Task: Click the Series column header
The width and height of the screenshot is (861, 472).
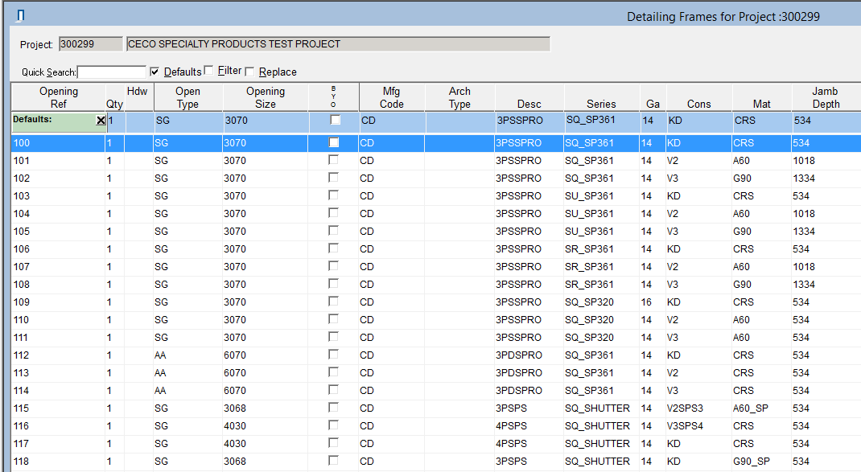Action: coord(601,104)
